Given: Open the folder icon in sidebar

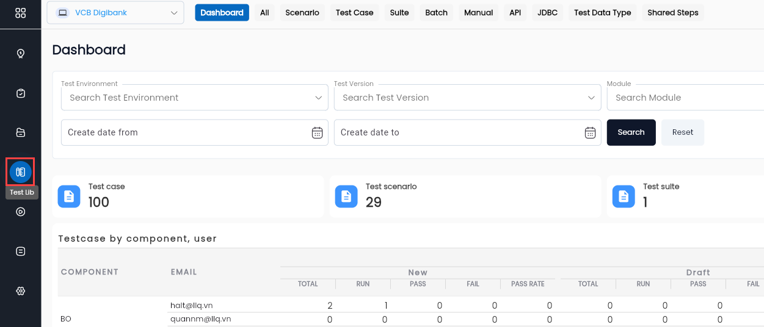Looking at the screenshot, I should [x=20, y=132].
